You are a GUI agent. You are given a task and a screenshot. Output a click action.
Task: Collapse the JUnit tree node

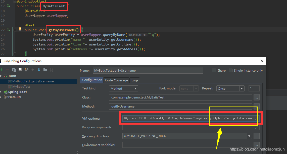tap(1, 76)
